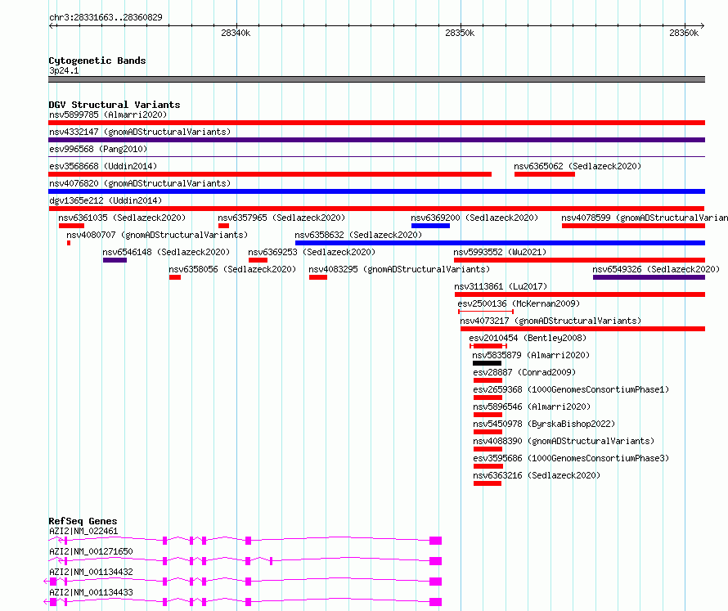The width and height of the screenshot is (728, 611).
Task: Click AZI2|NM_001134432 transcript label
Action: pyautogui.click(x=91, y=572)
